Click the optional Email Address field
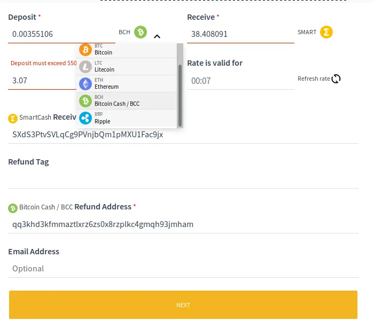Viewport: 374px width, 328px height. tap(183, 269)
